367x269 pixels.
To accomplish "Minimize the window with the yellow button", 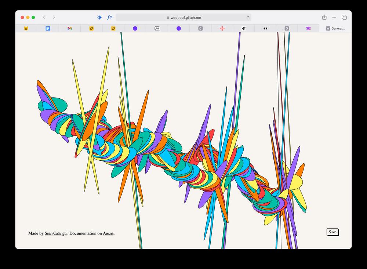I will point(28,17).
